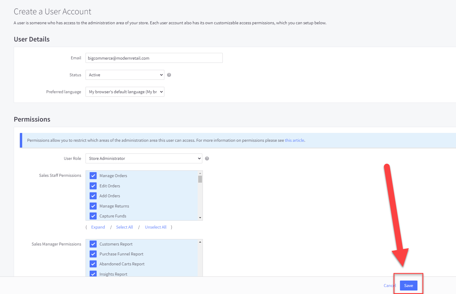Uncheck the Manage Returns permission

pyautogui.click(x=93, y=206)
